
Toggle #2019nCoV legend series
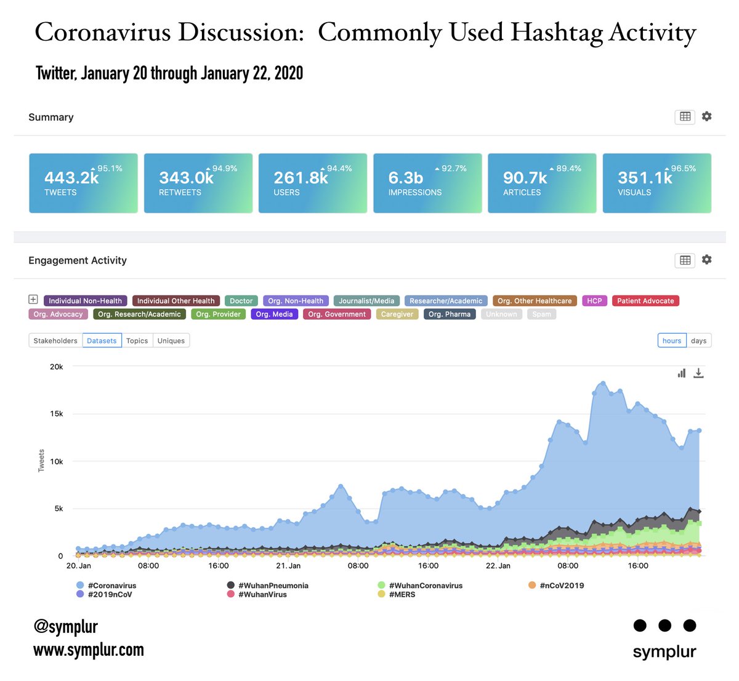point(104,594)
